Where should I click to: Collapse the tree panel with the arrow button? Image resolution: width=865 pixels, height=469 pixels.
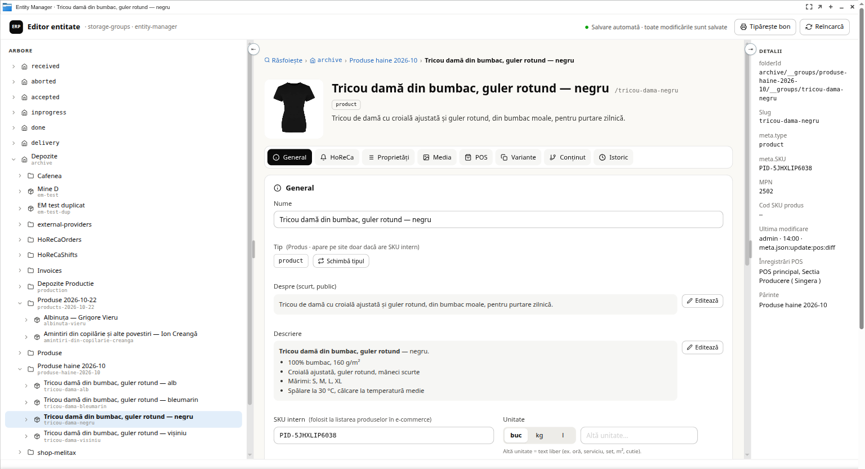tap(254, 49)
